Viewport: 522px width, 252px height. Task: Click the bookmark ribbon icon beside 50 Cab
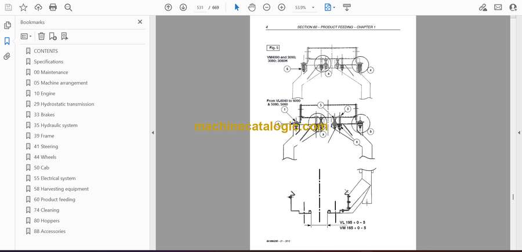(28, 167)
